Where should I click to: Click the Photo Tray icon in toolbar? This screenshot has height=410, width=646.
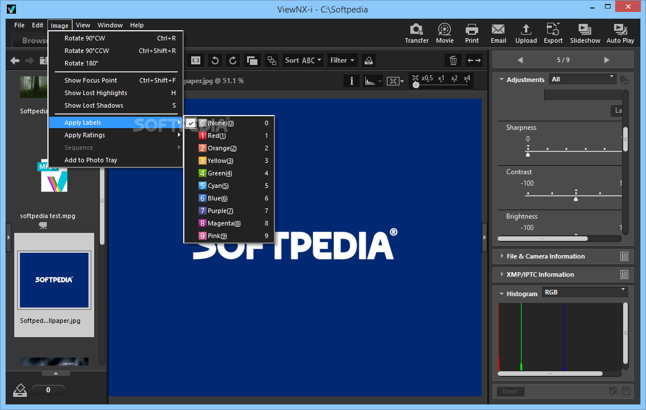(368, 60)
